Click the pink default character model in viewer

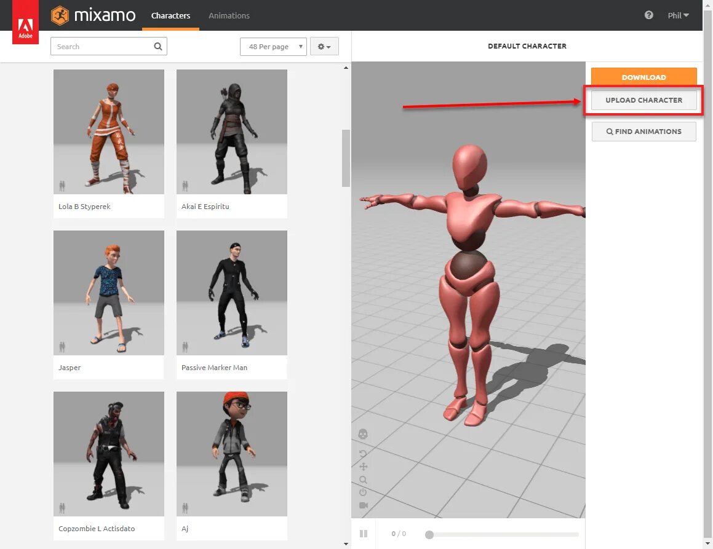click(471, 286)
